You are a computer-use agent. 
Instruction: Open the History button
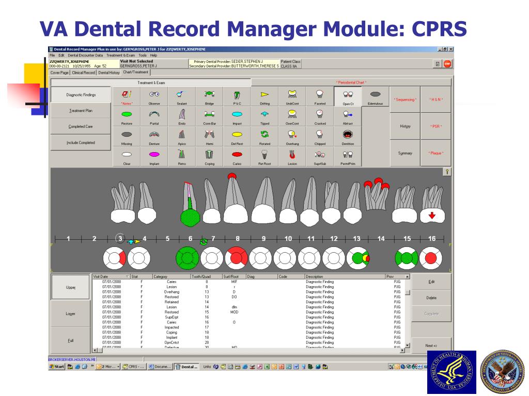[x=405, y=126]
